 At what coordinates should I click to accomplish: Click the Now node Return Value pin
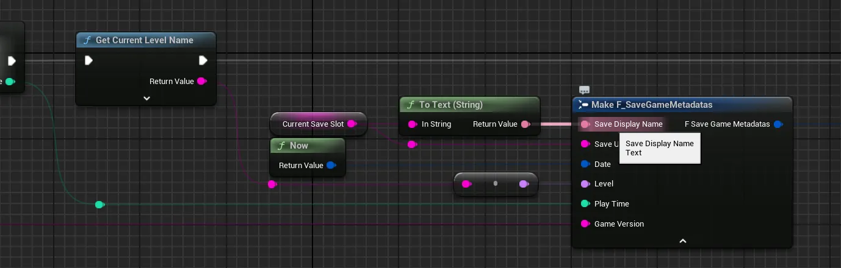[x=331, y=165]
